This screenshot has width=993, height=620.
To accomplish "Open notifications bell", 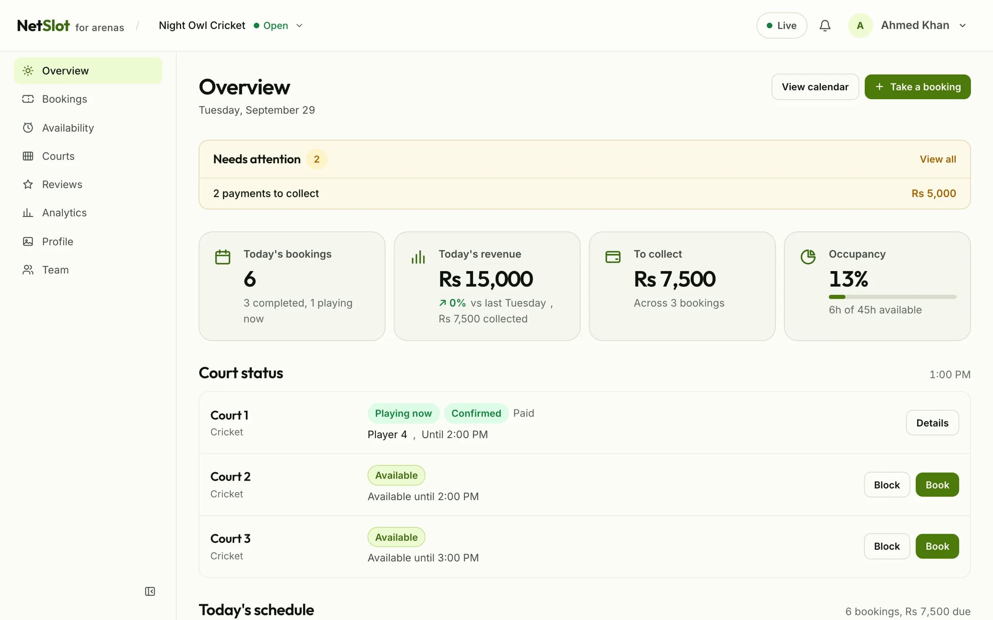I will (825, 26).
